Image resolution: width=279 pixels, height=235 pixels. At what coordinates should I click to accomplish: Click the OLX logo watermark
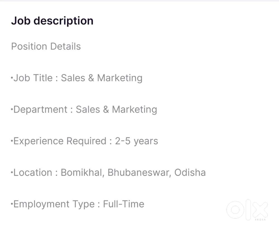pyautogui.click(x=247, y=210)
